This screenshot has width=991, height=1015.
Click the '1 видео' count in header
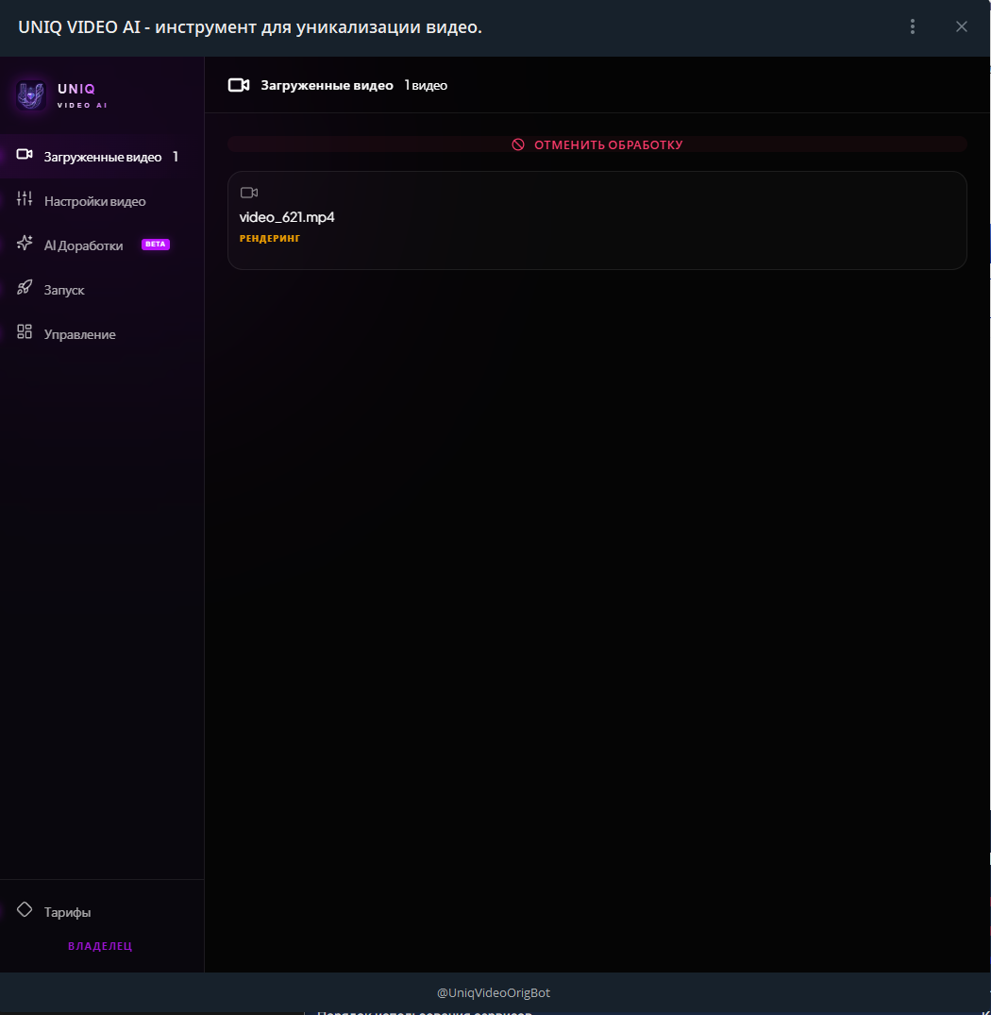coord(426,85)
